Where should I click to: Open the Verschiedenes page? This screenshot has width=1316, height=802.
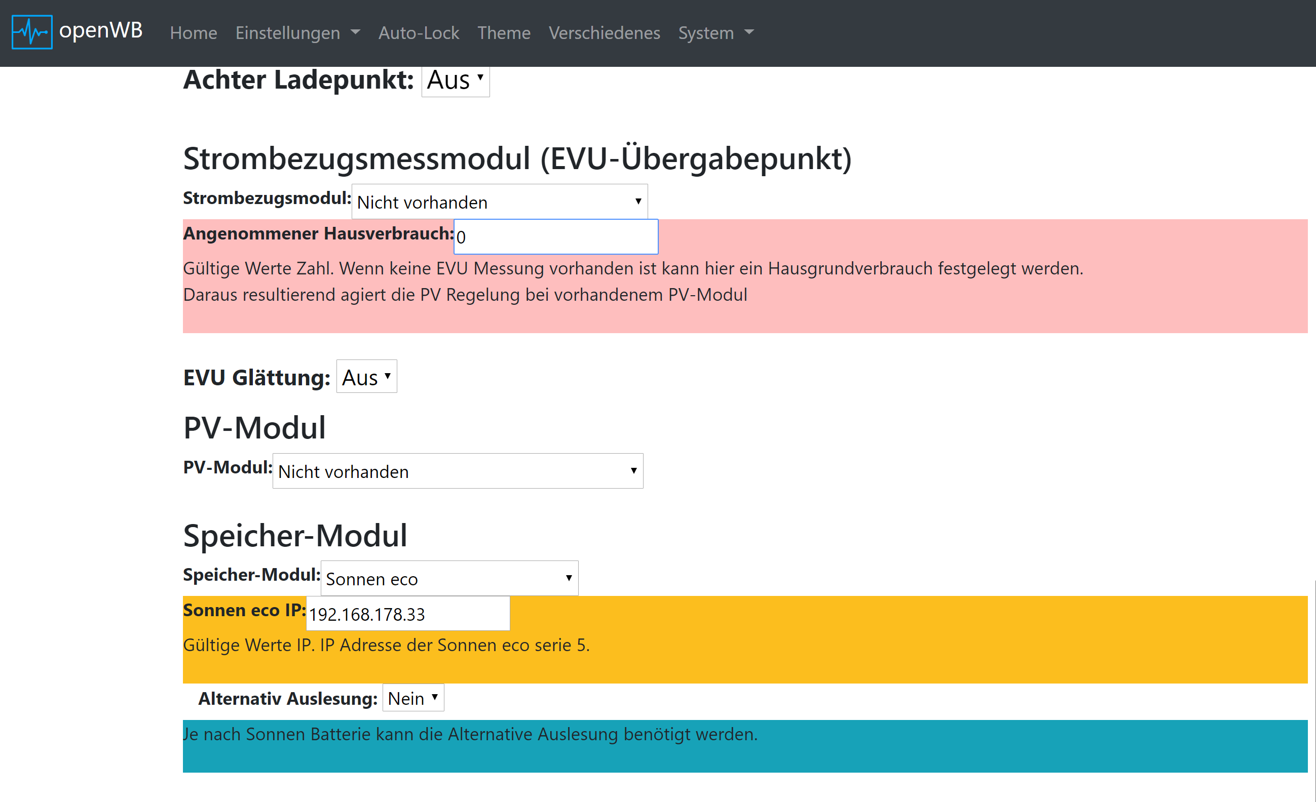coord(604,33)
